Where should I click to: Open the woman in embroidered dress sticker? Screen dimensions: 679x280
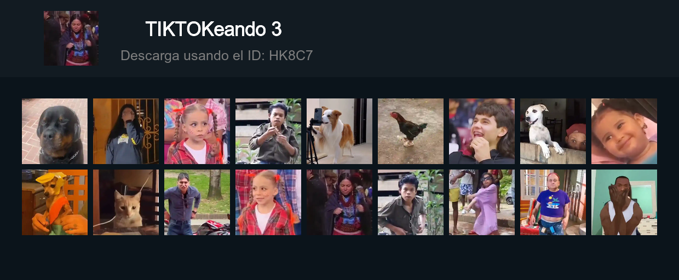point(339,202)
